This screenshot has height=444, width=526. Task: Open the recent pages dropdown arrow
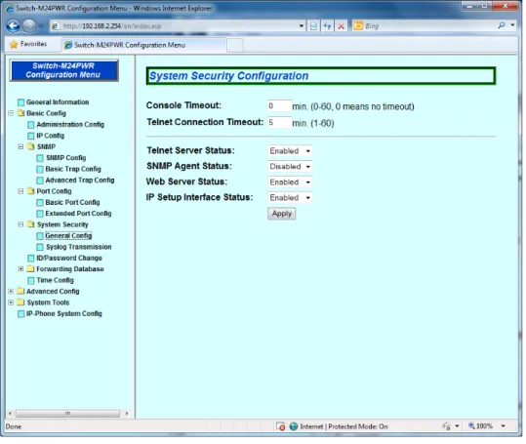pyautogui.click(x=41, y=25)
